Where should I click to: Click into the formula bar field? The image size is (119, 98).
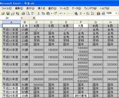point(77,18)
